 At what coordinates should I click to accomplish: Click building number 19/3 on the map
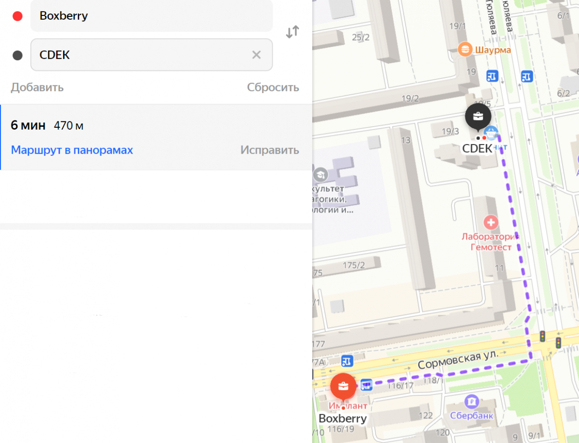click(x=451, y=131)
